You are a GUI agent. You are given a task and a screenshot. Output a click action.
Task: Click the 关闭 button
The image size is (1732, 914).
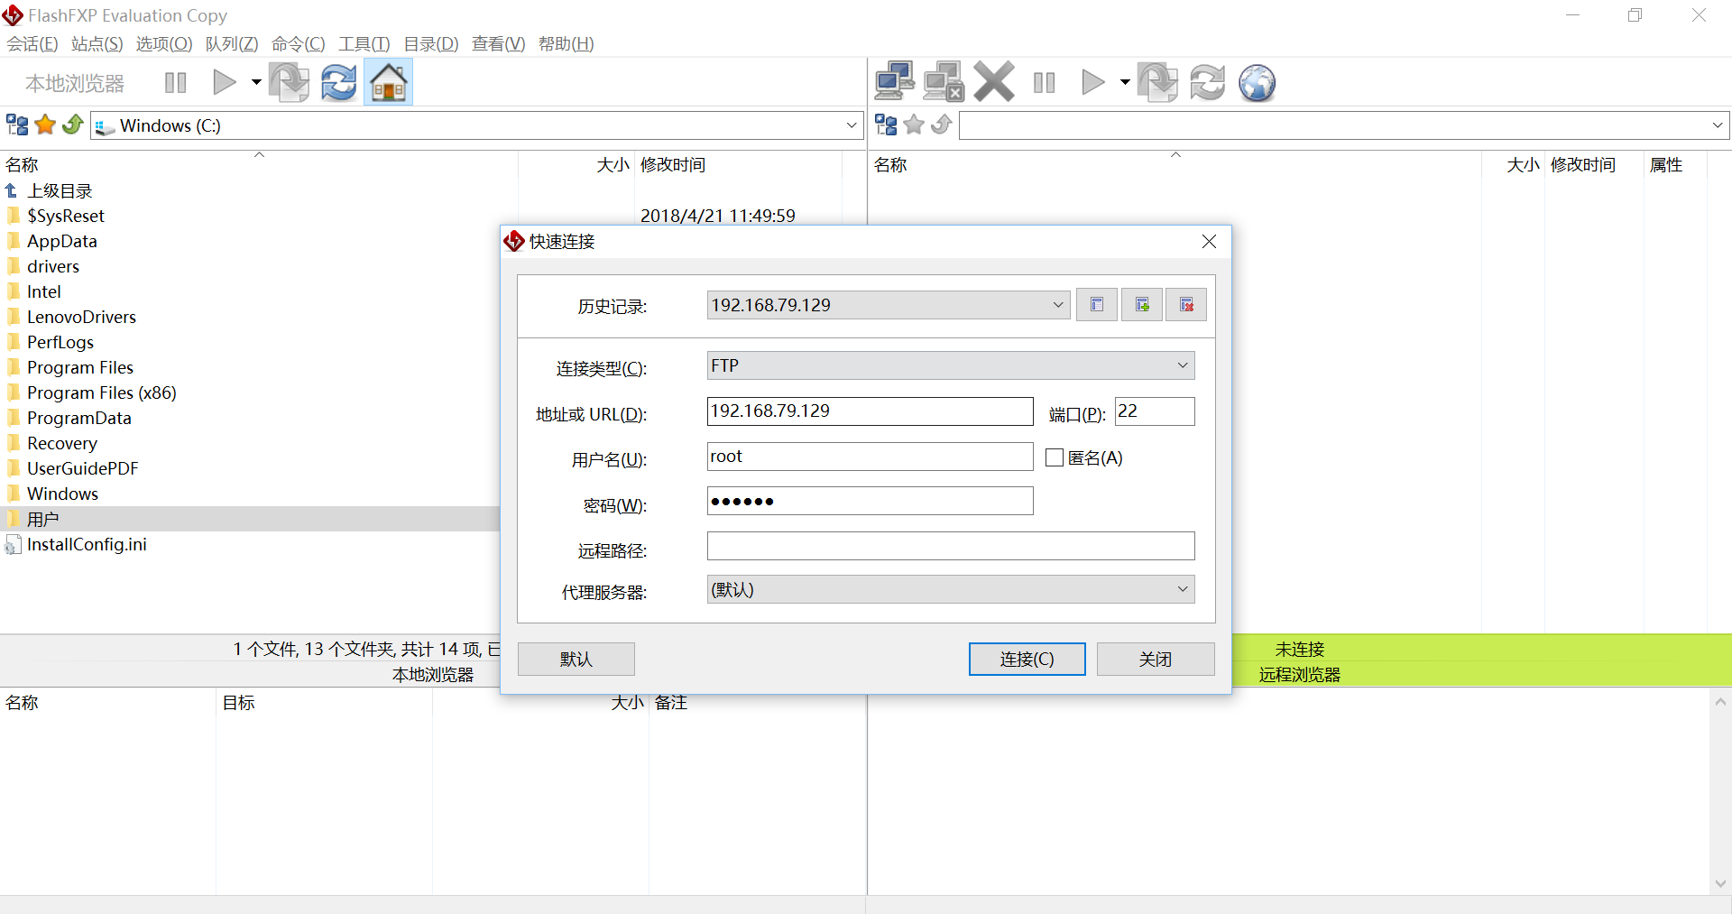point(1156,660)
